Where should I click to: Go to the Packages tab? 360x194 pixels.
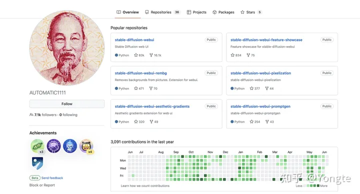coord(223,12)
